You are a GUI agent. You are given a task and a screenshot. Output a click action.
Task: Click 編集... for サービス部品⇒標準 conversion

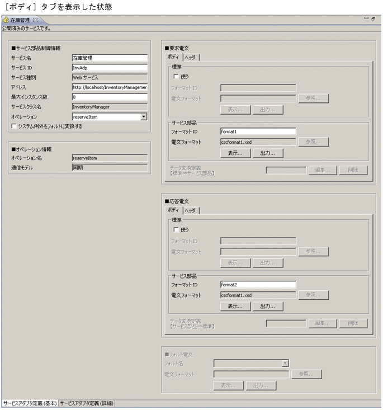tap(323, 323)
